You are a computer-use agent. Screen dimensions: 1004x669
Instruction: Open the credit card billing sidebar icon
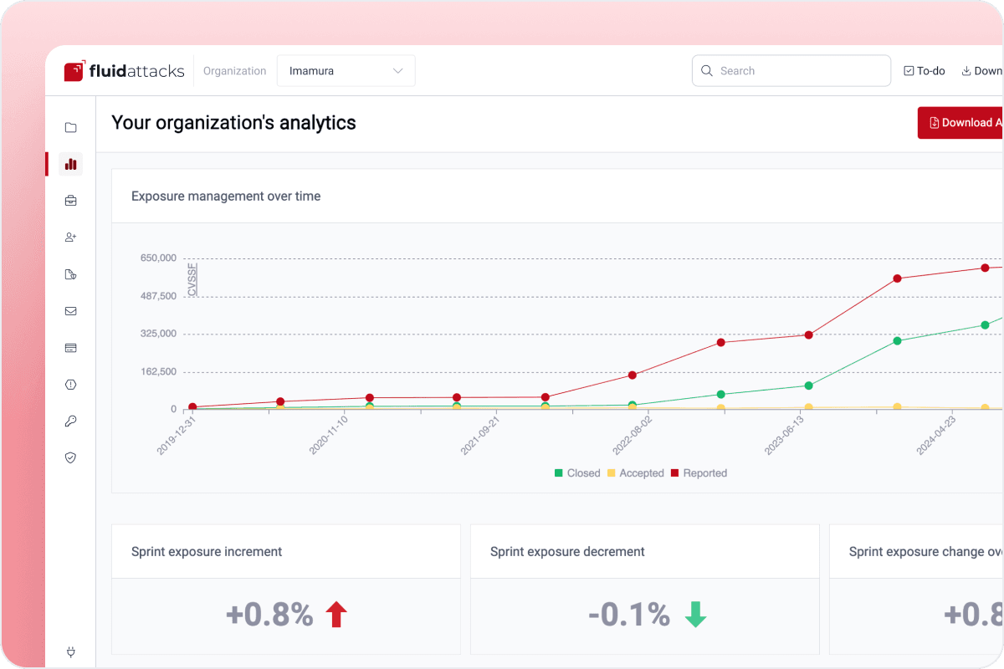pos(70,348)
